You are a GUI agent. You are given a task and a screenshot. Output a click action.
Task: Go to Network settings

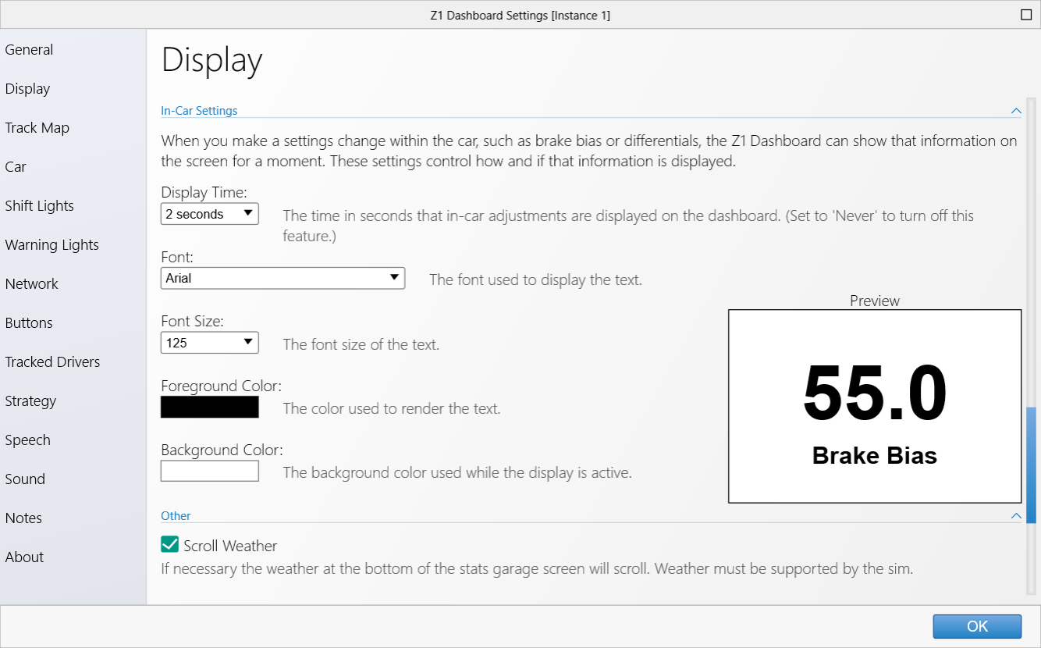[31, 284]
